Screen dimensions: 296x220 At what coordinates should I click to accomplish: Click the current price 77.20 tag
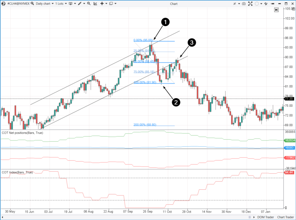click(288, 99)
